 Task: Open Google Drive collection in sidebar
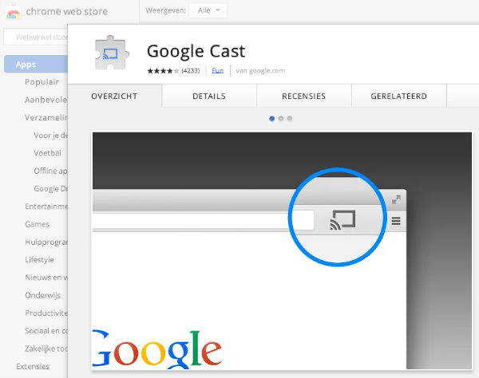click(51, 188)
